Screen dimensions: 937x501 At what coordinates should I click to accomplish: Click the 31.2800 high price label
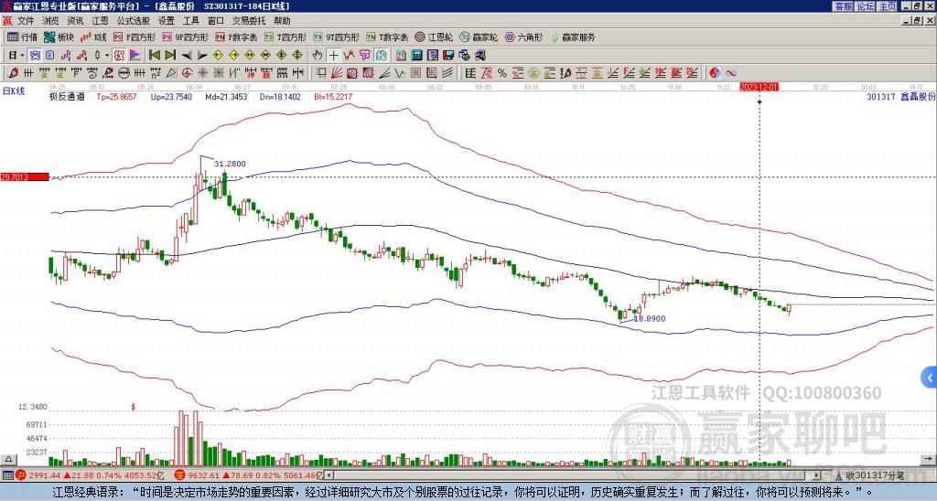coord(230,164)
